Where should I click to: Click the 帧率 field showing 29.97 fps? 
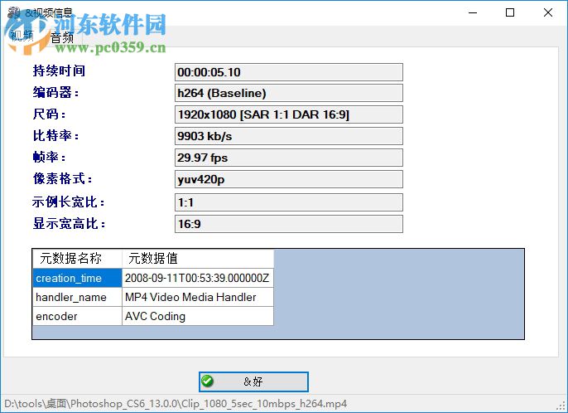tap(289, 158)
